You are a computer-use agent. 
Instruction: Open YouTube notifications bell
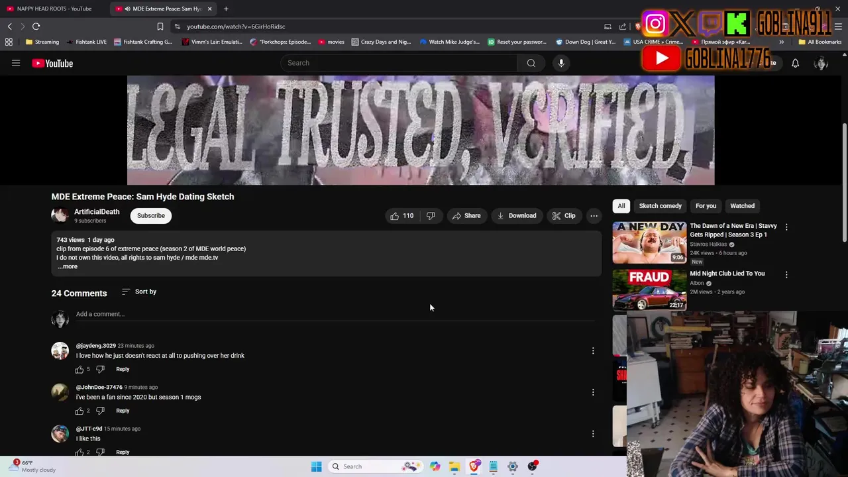pos(795,63)
